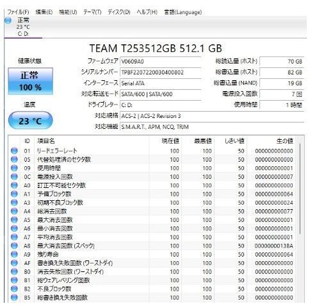Click the serial number field TPBF2207220030400802
Screen dimensions: 310x306
pyautogui.click(x=161, y=72)
